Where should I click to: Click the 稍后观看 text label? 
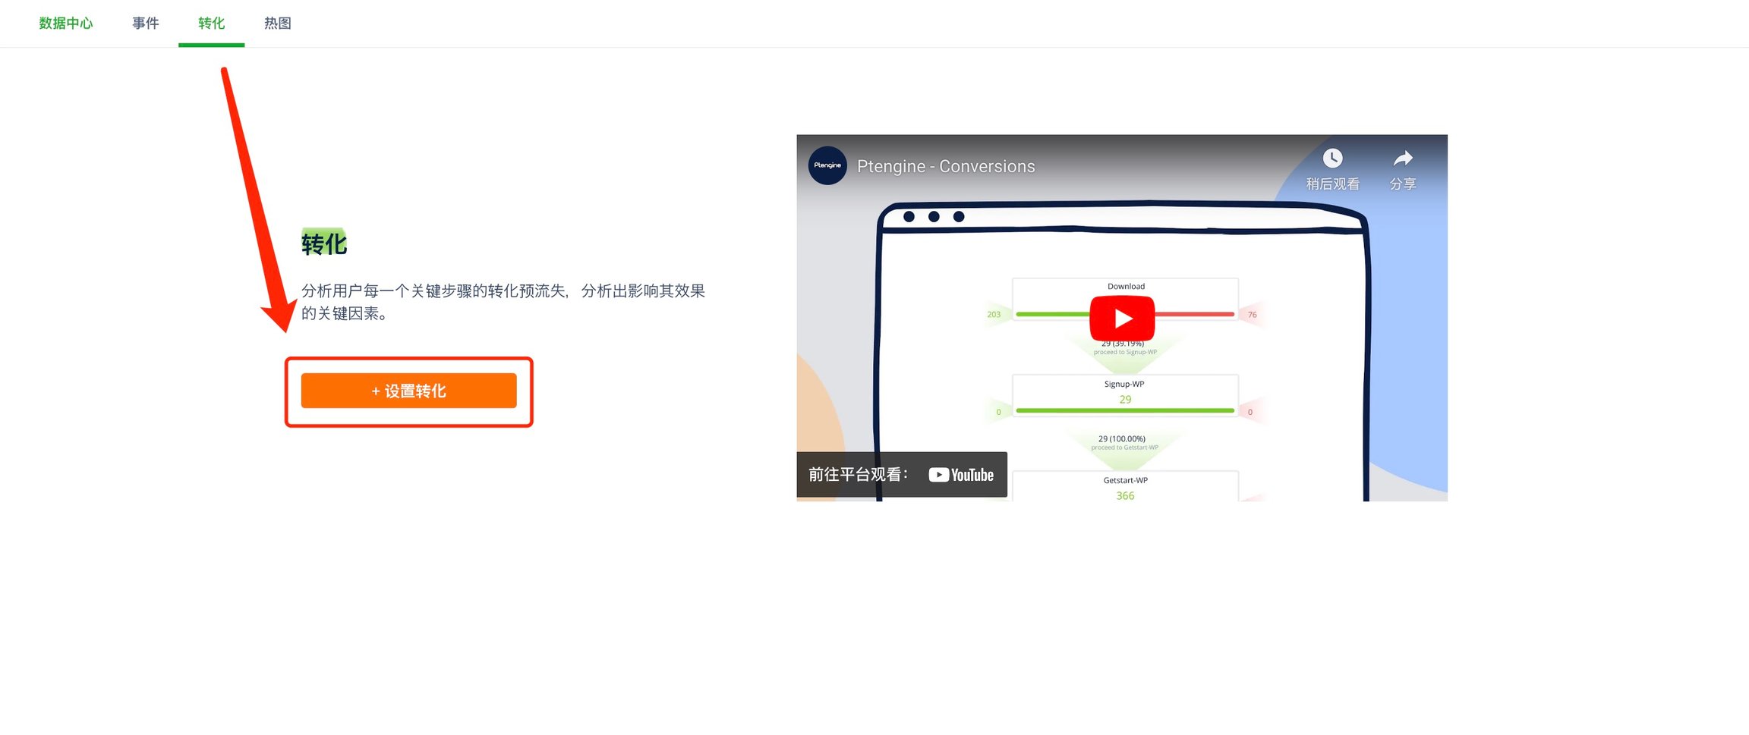pyautogui.click(x=1332, y=184)
